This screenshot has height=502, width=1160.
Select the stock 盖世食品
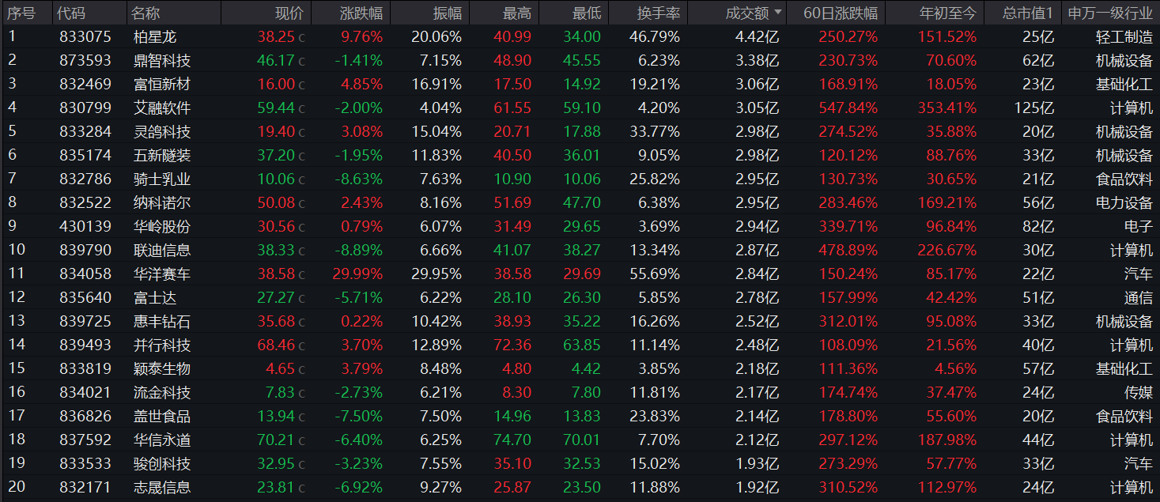pos(162,416)
